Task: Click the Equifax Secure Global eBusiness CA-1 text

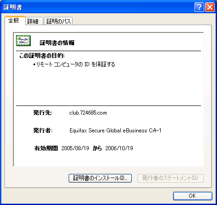Action: pos(115,131)
